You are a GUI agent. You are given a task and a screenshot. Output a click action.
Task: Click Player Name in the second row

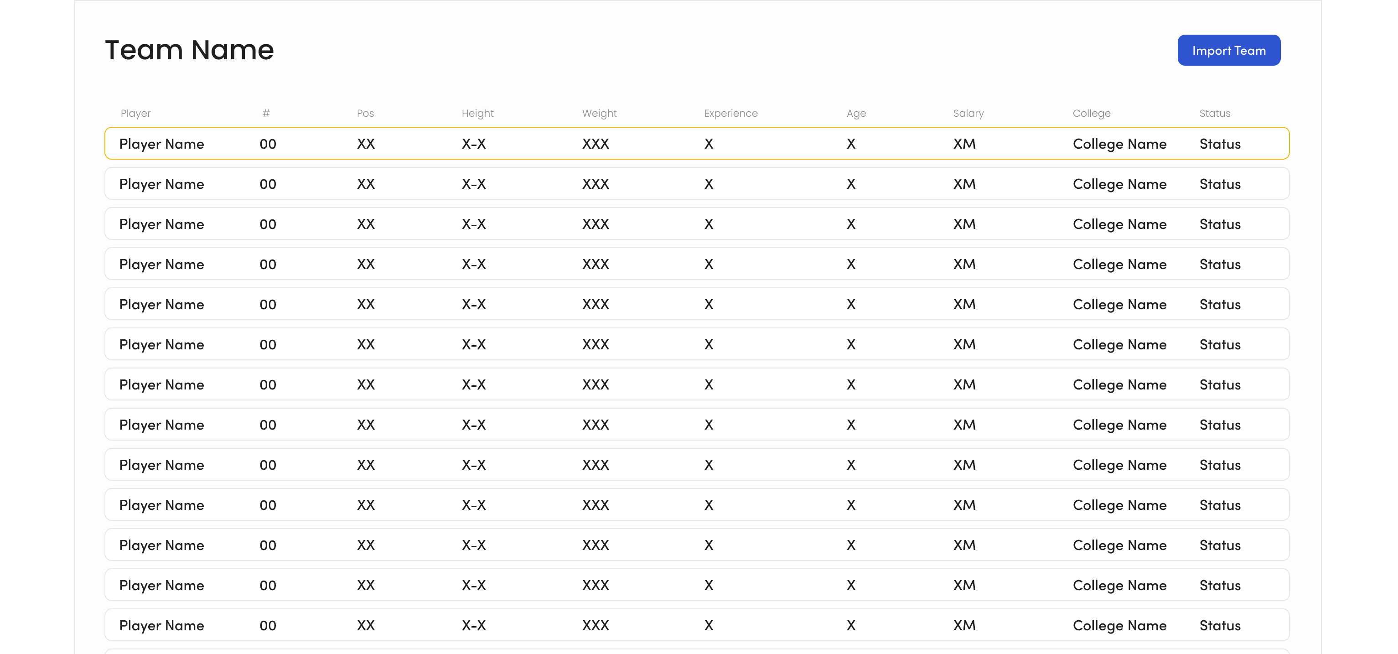162,184
